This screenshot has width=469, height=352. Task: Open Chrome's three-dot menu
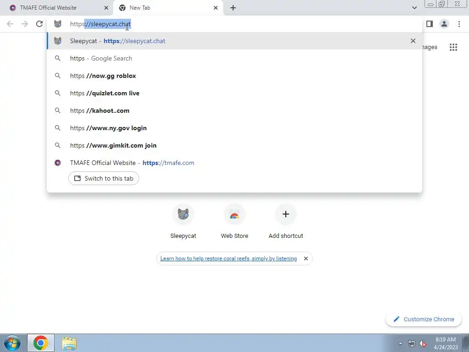[x=459, y=24]
